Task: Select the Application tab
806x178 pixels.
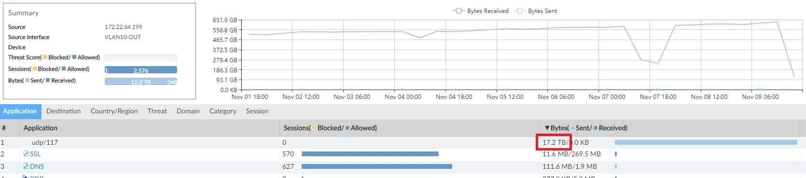Action: [x=20, y=111]
